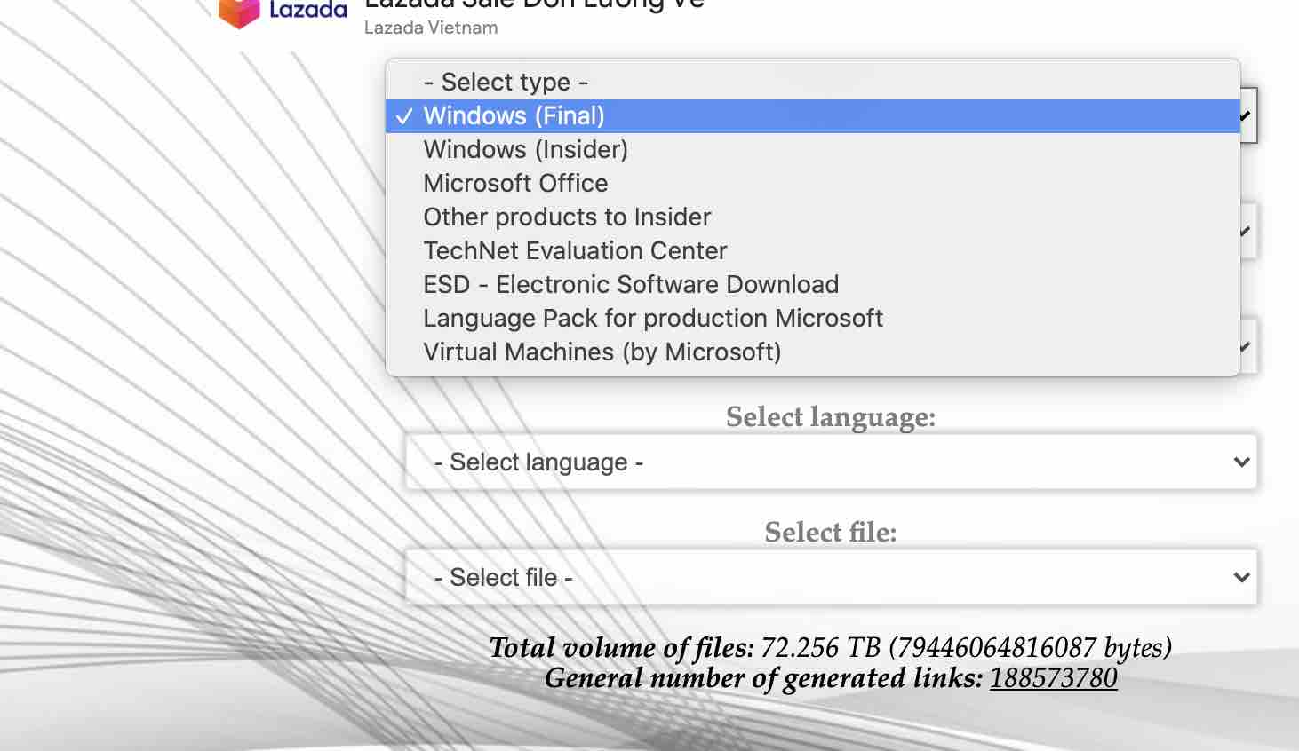The width and height of the screenshot is (1299, 751).
Task: Choose the '- Select type -' placeholder option
Action: [506, 82]
